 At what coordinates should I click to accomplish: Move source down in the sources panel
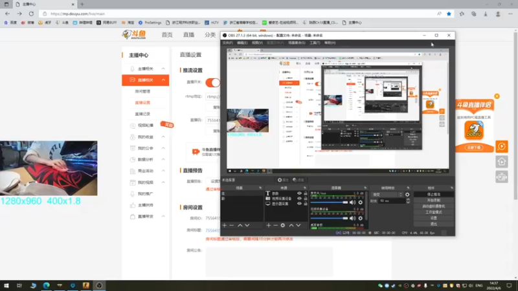298,225
